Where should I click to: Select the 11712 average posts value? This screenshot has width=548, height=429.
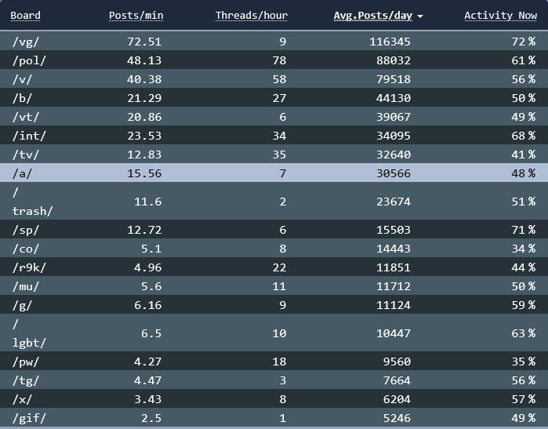pos(394,287)
